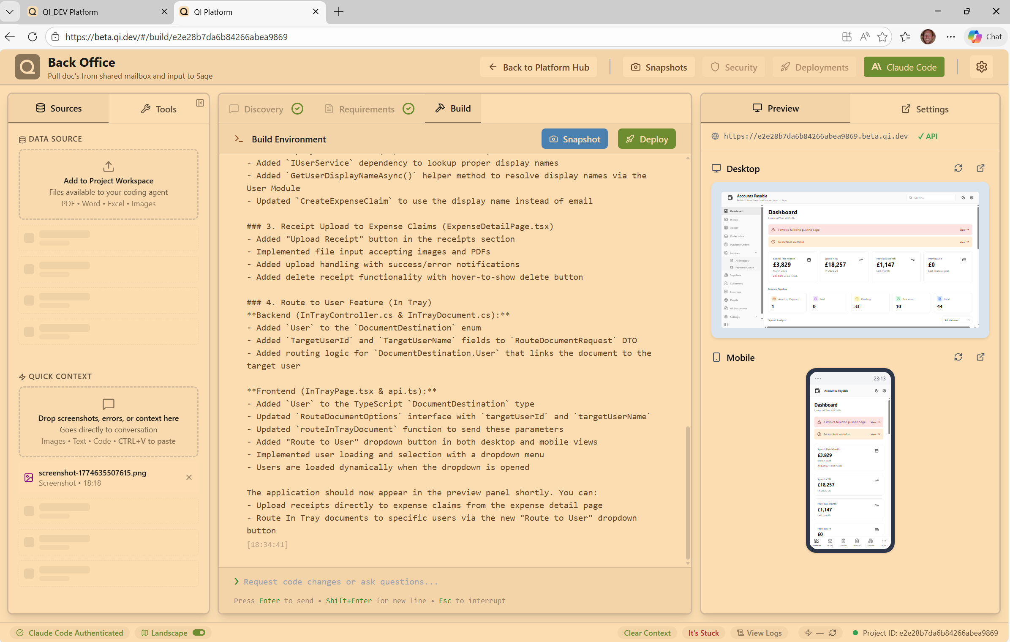Screen dimensions: 1010x642
Task: Click the refresh icon in the bottom status bar
Action: [x=833, y=633]
